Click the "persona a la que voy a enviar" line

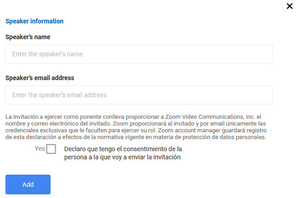click(122, 157)
